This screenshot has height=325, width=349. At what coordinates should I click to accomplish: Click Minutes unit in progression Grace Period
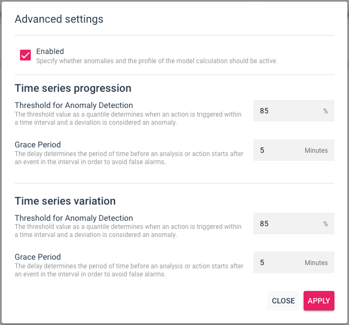click(316, 151)
